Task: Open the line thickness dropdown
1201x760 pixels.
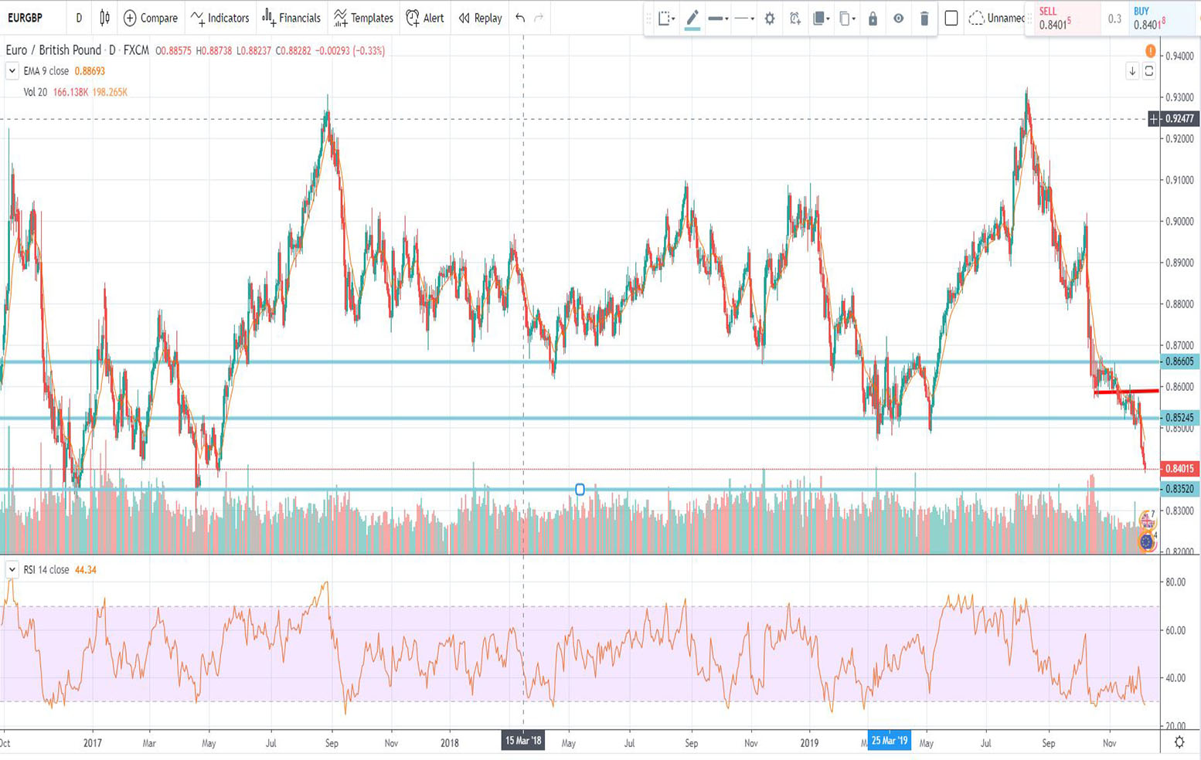Action: click(718, 19)
